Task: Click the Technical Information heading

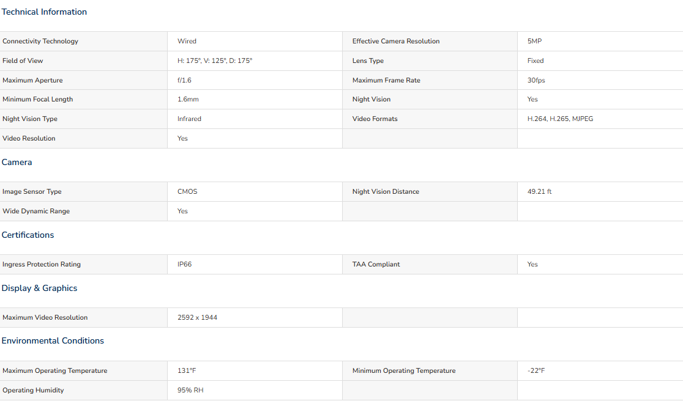Action: pyautogui.click(x=44, y=12)
